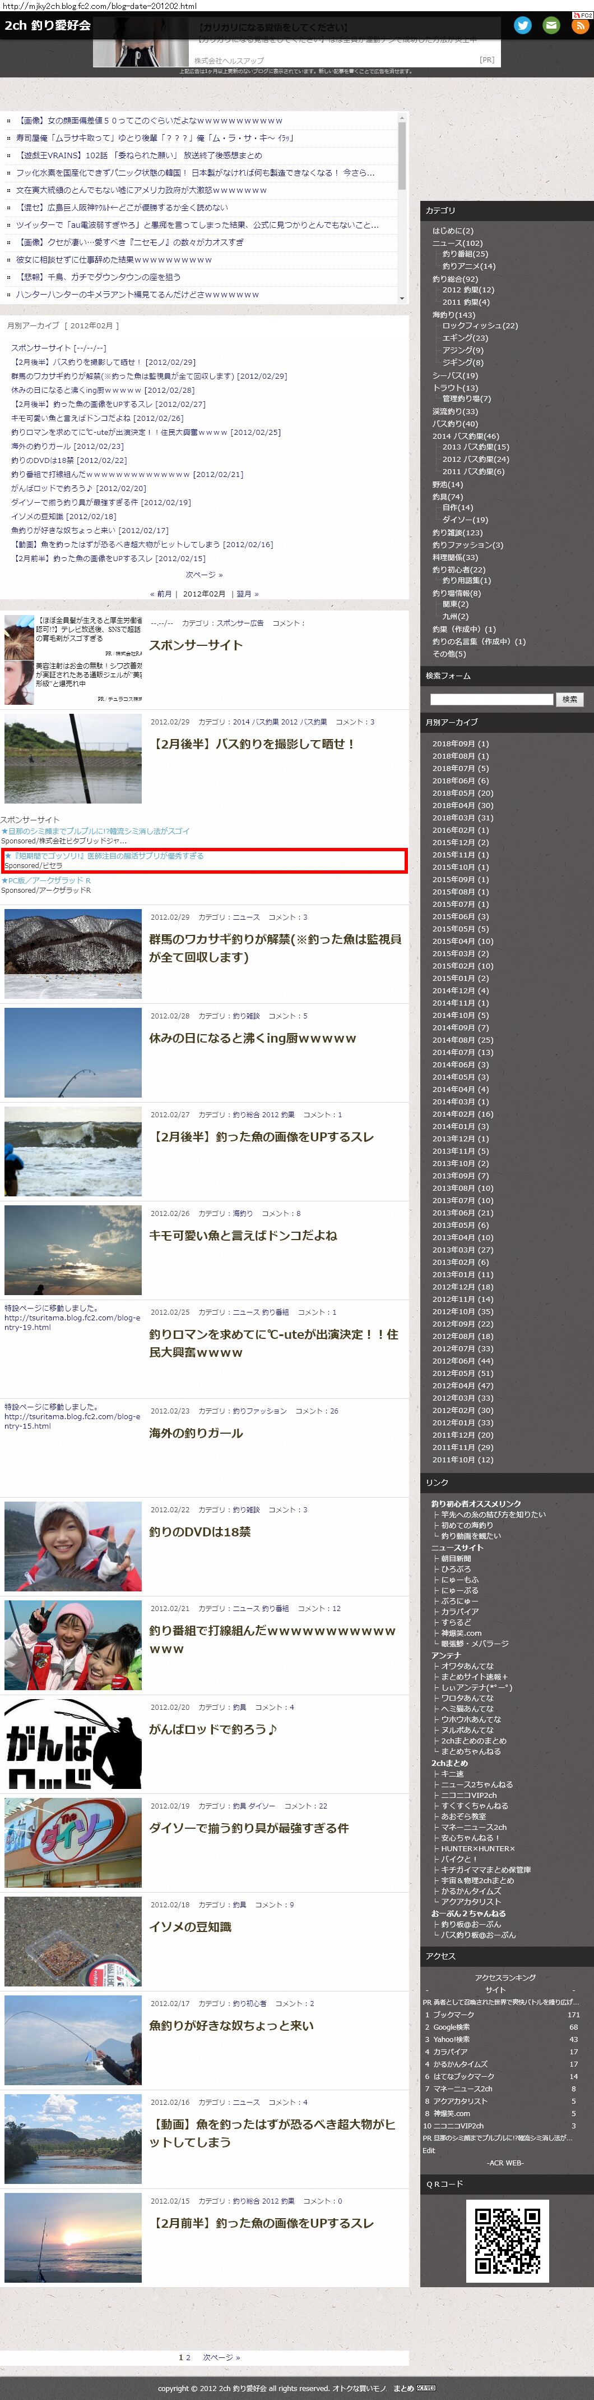Viewport: 594px width, 2400px height.
Task: Click the search button in the search form
Action: (x=569, y=699)
